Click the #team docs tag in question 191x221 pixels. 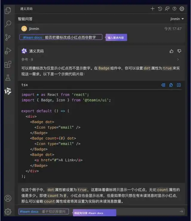[33, 38]
